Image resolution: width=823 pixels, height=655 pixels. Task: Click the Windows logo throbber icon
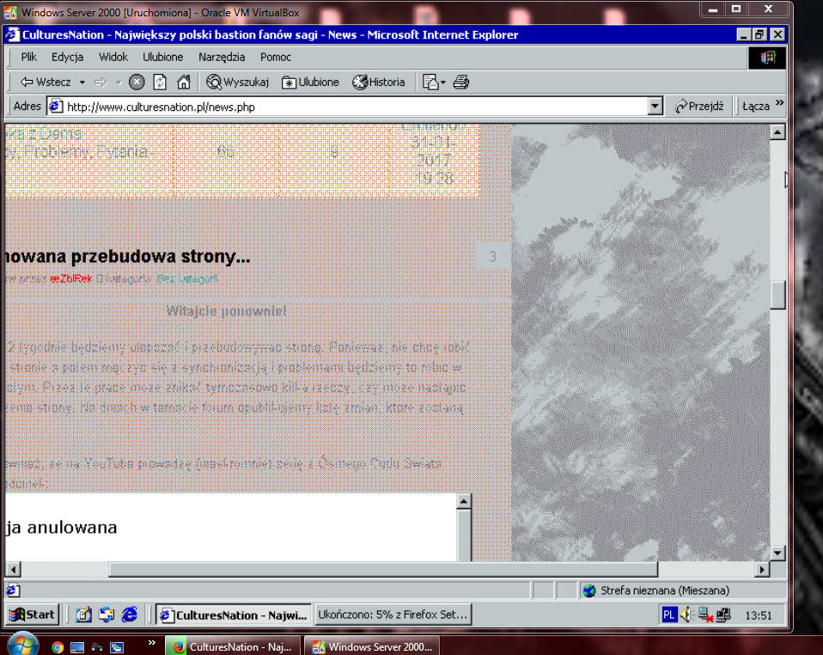pyautogui.click(x=767, y=58)
